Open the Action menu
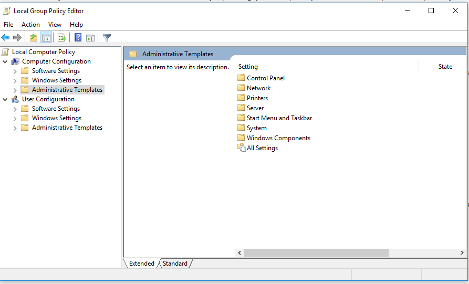This screenshot has height=284, width=469. click(30, 25)
